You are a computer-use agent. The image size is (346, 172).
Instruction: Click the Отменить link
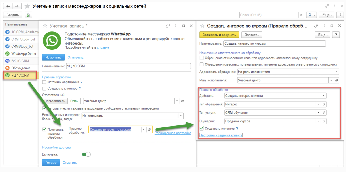pos(70,163)
